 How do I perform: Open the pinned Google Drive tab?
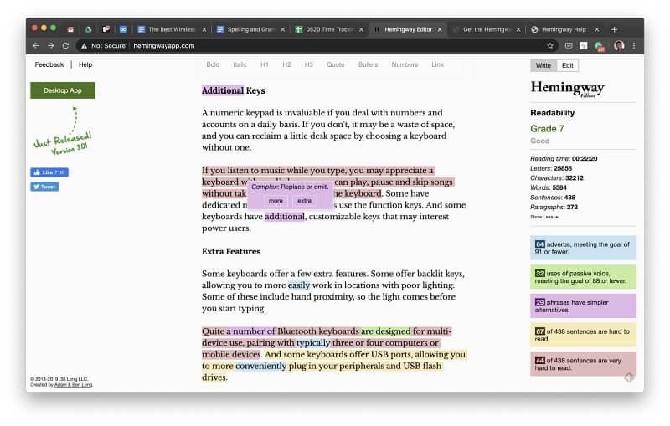(88, 29)
